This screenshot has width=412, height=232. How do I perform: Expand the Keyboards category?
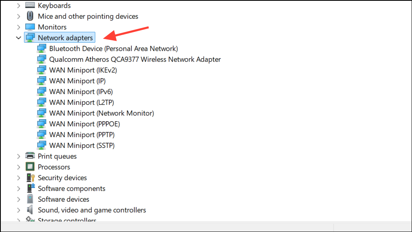tap(18, 6)
